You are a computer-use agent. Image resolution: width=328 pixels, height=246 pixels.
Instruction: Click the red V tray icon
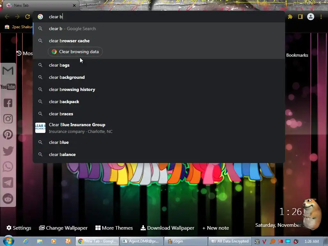[x=264, y=242]
